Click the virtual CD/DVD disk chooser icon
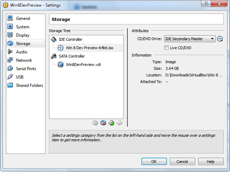 coord(220,39)
